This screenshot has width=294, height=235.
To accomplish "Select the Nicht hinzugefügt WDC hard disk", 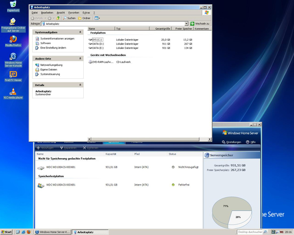I will coord(119,167).
